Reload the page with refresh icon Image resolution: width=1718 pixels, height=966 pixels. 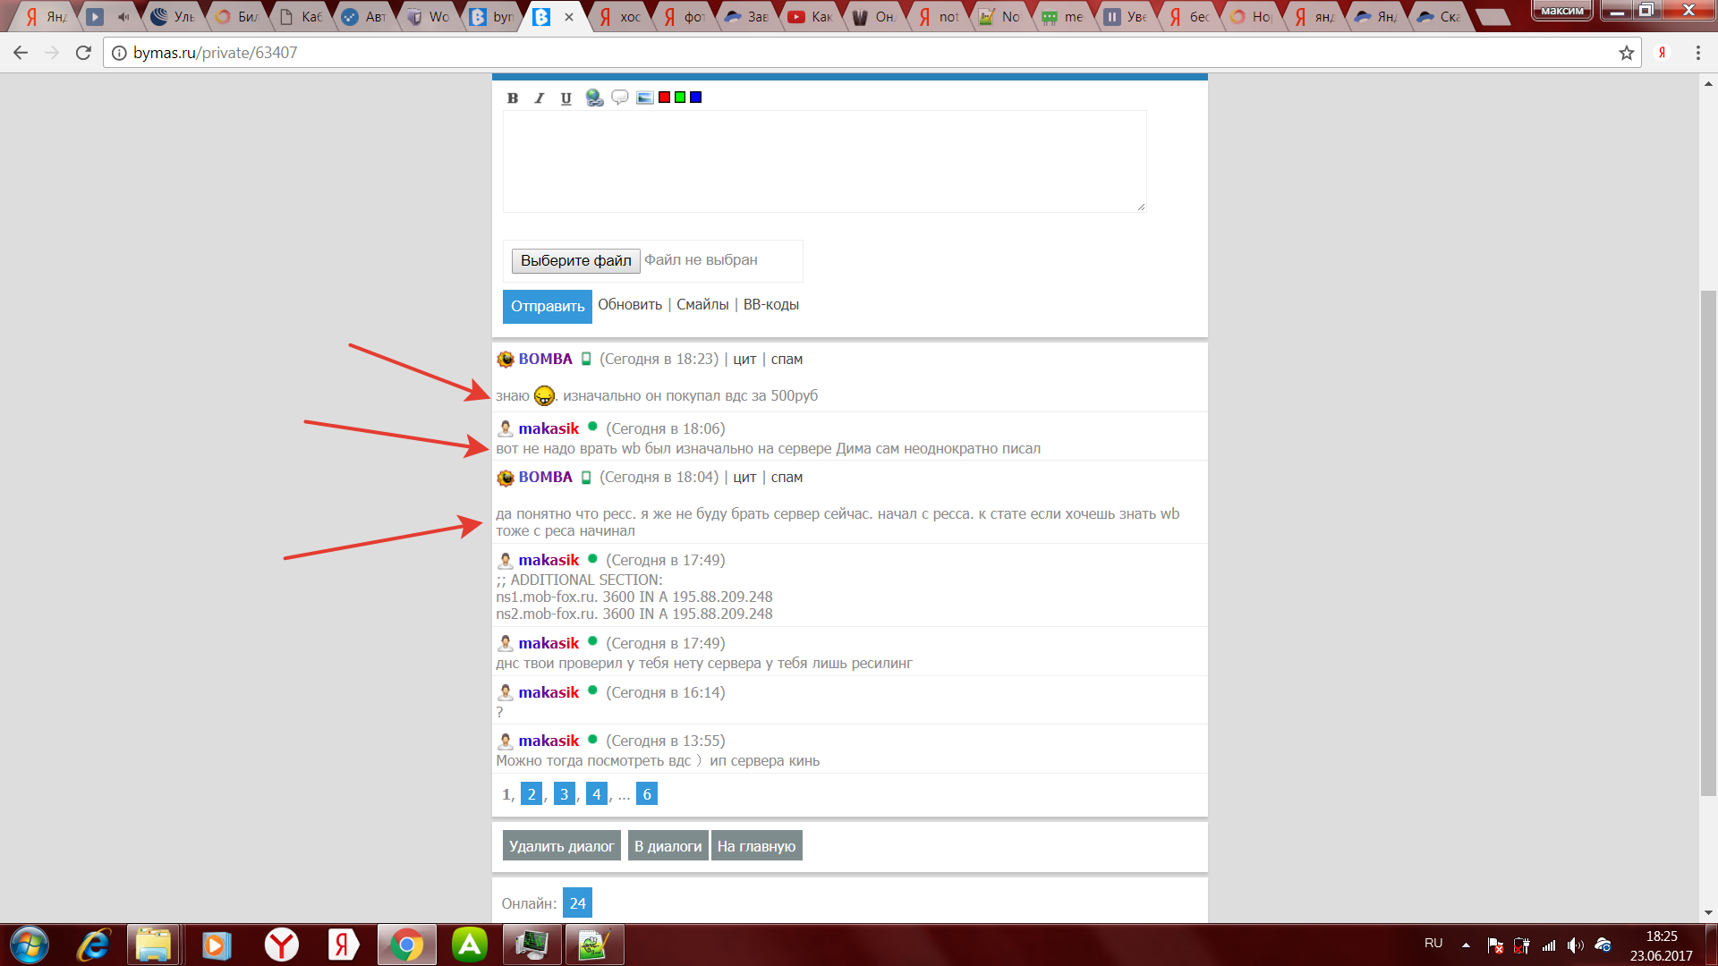tap(83, 53)
